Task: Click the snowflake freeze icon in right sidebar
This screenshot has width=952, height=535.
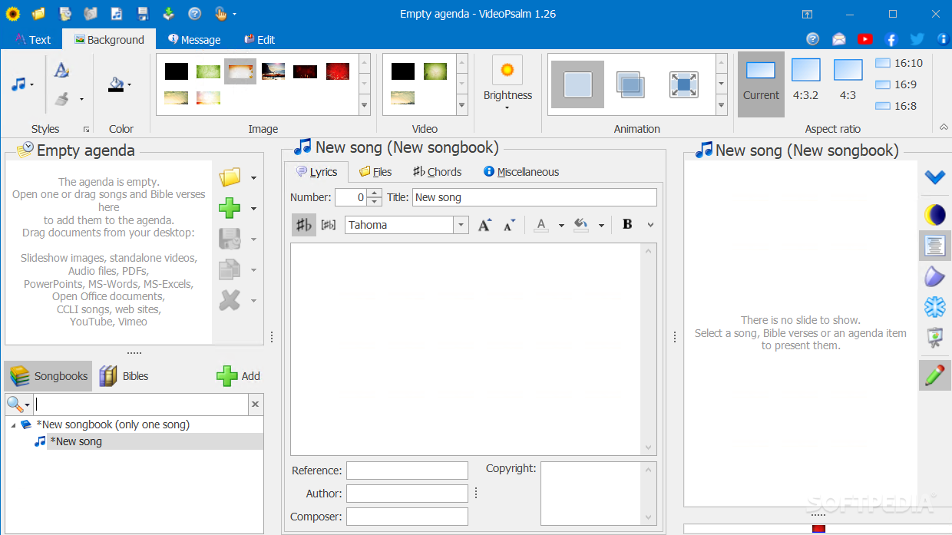Action: pyautogui.click(x=934, y=307)
